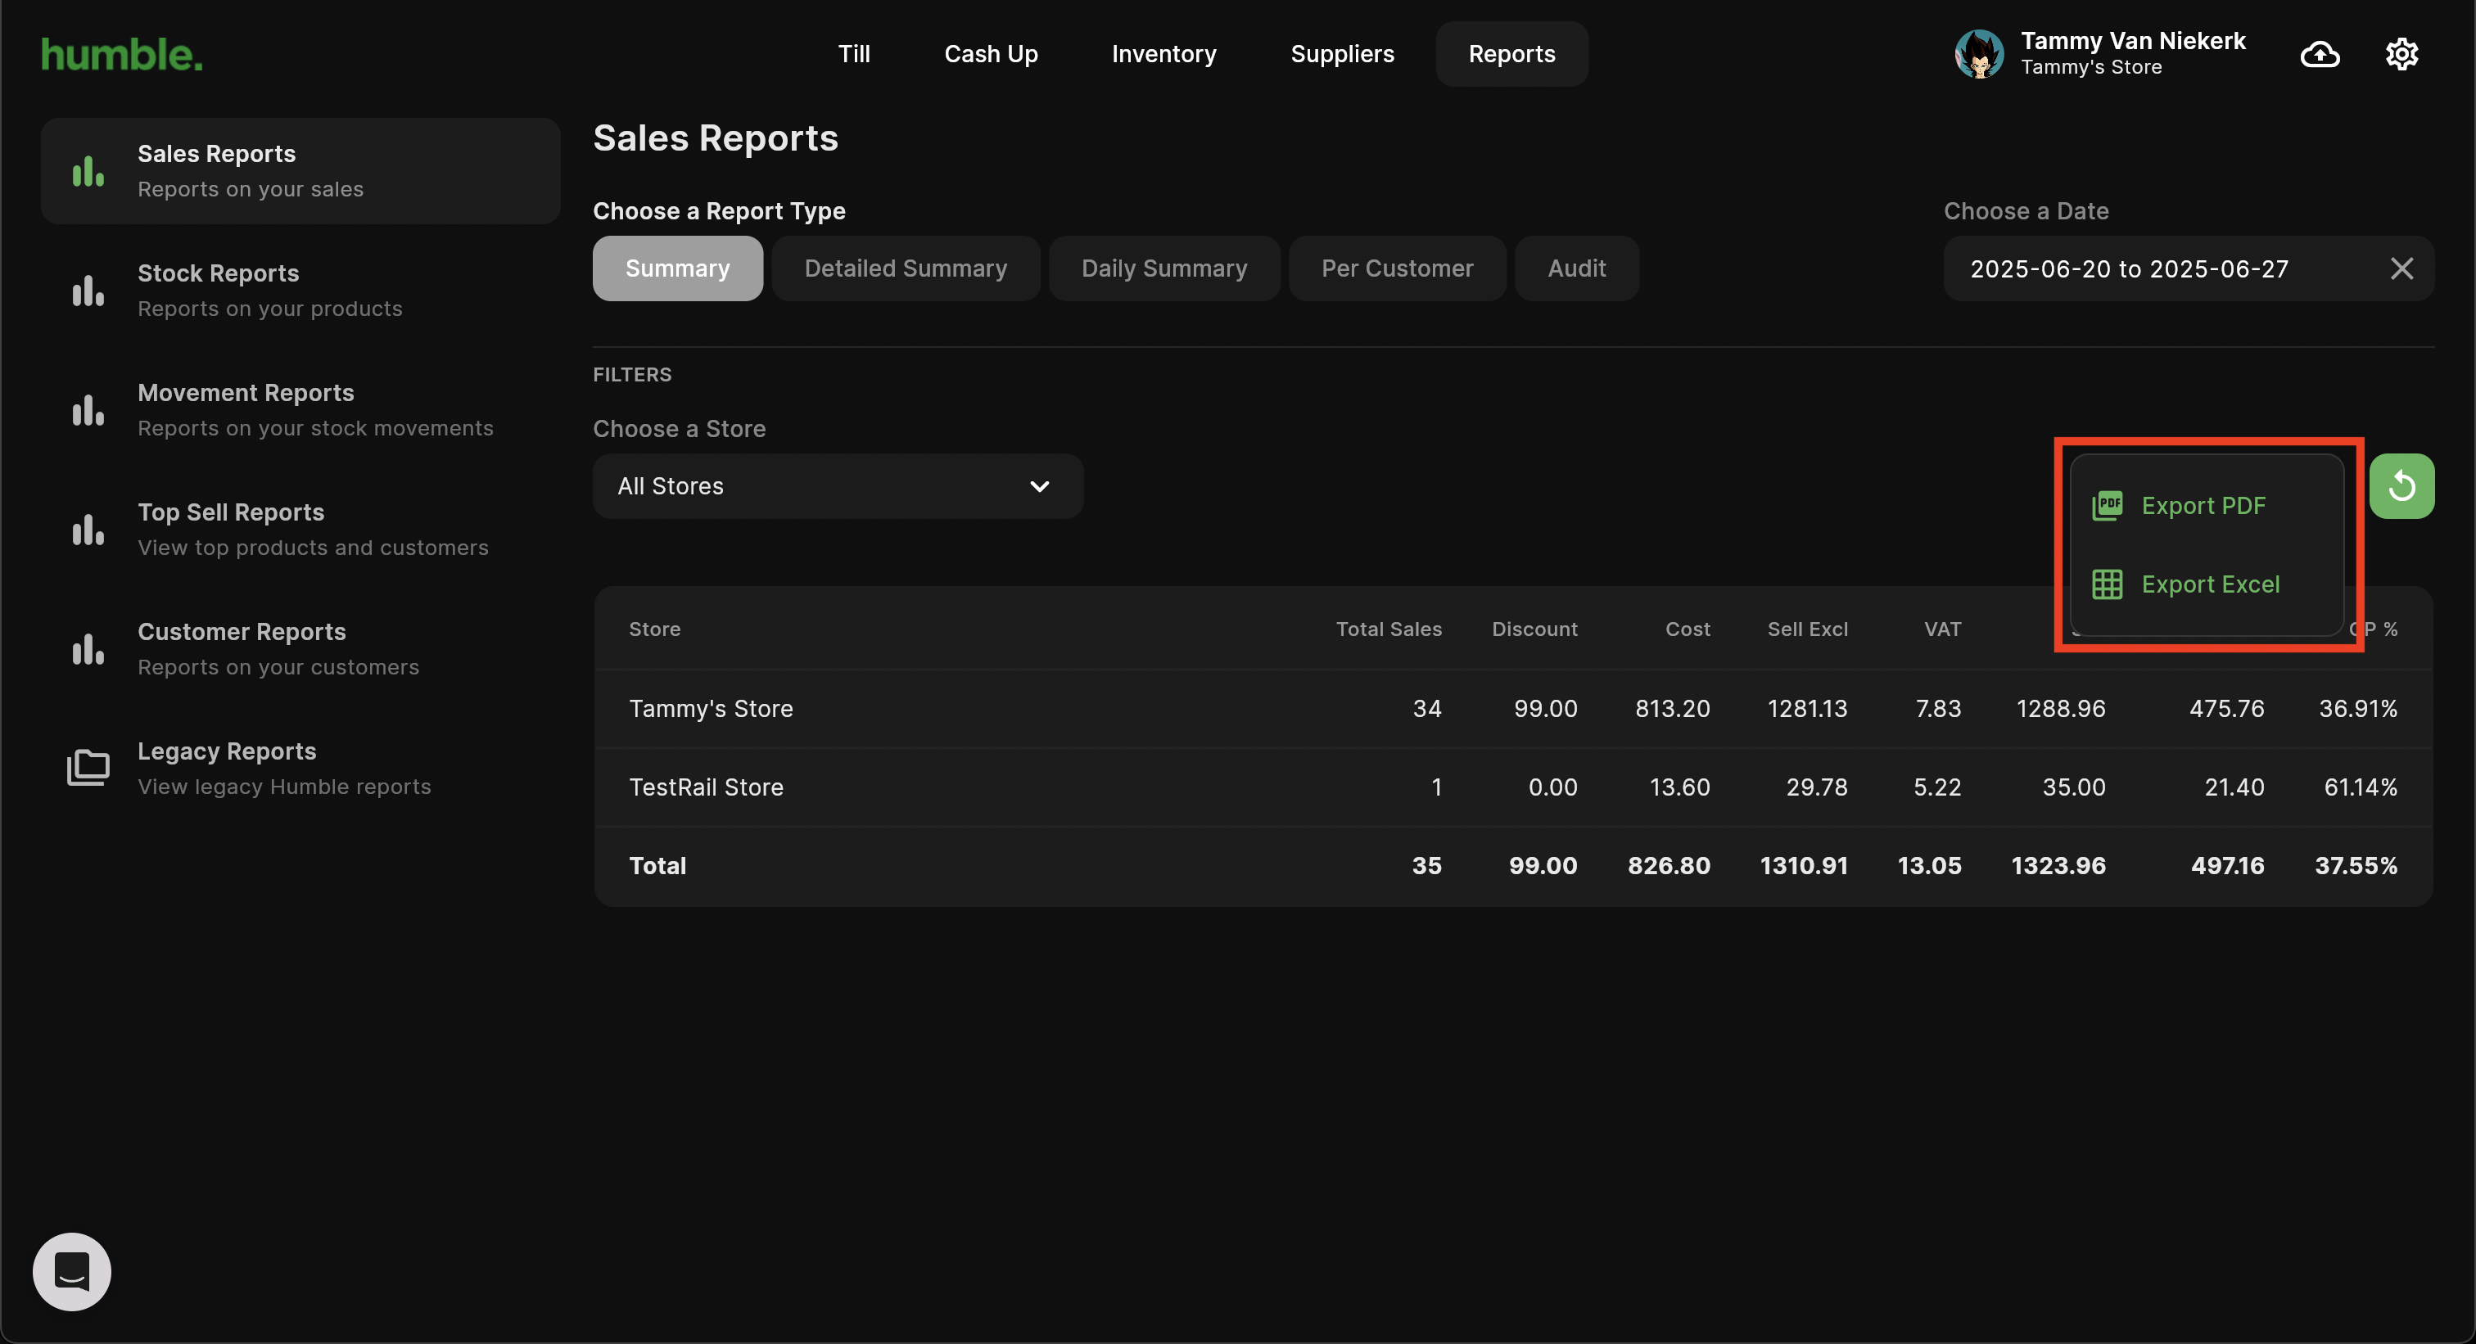Open Customer Reports in the sidebar
The height and width of the screenshot is (1344, 2476).
(x=300, y=648)
